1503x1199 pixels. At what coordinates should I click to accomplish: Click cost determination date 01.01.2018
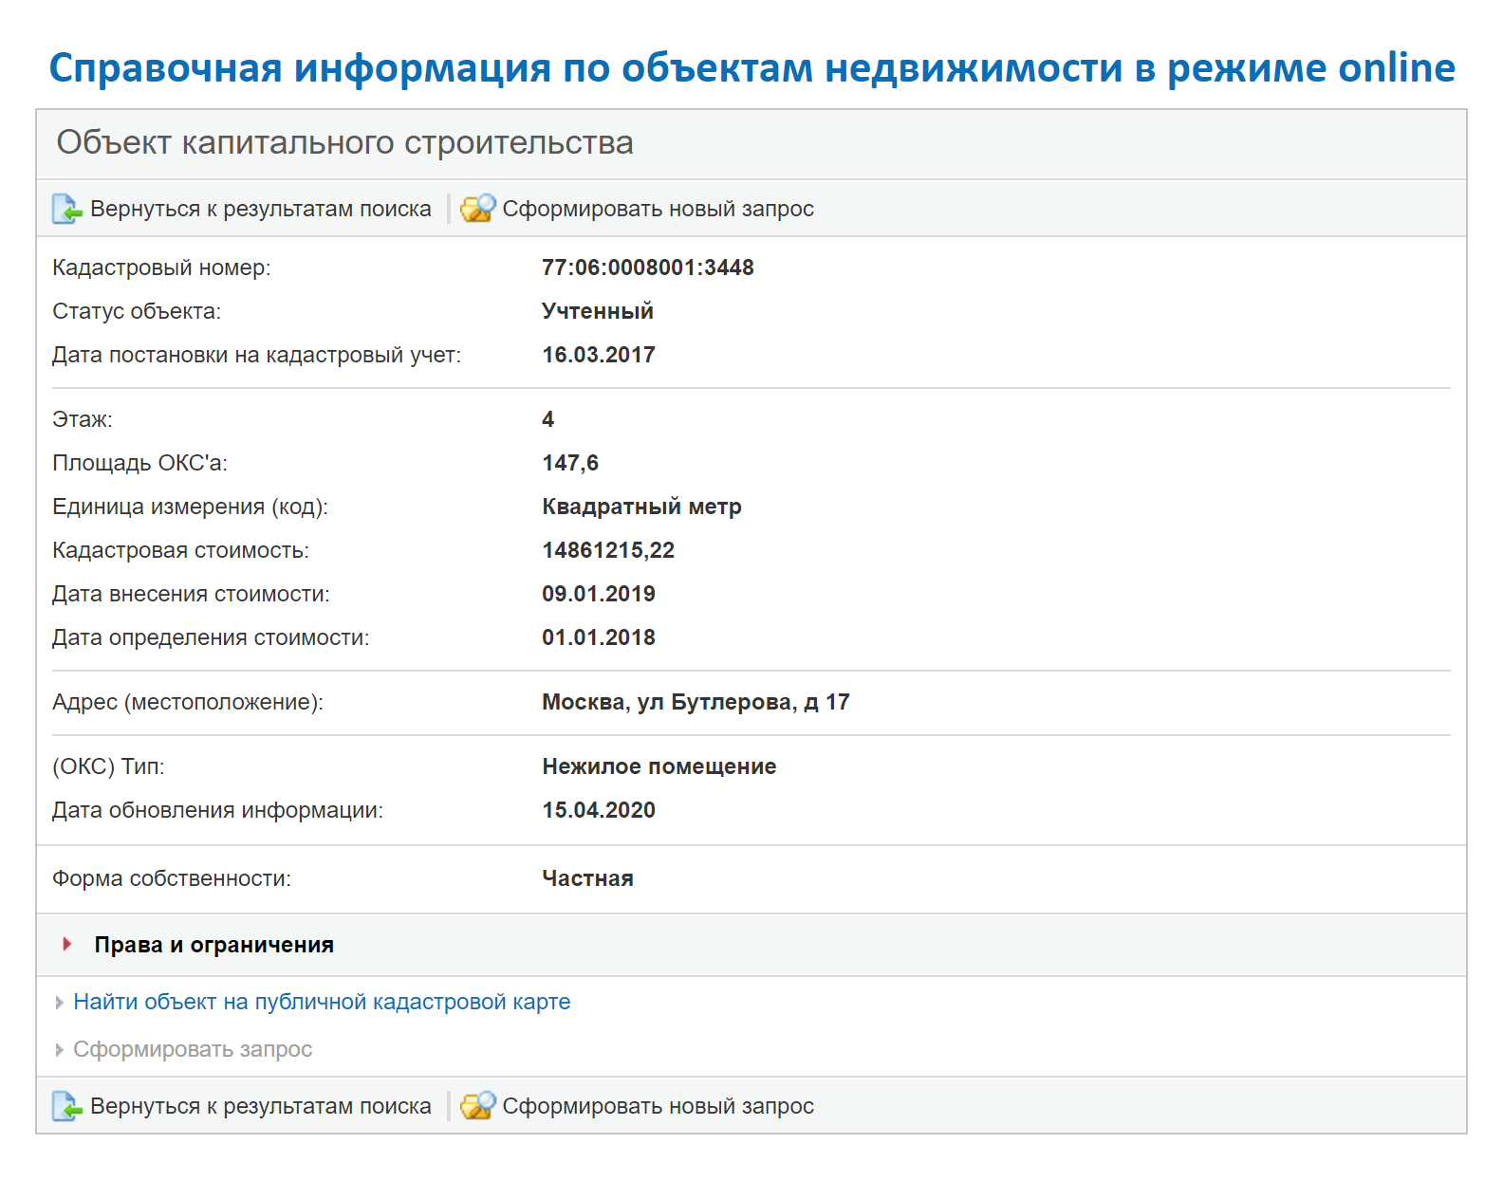click(599, 637)
